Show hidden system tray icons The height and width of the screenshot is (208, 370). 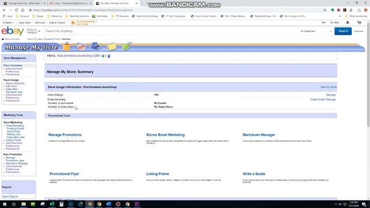click(x=335, y=204)
